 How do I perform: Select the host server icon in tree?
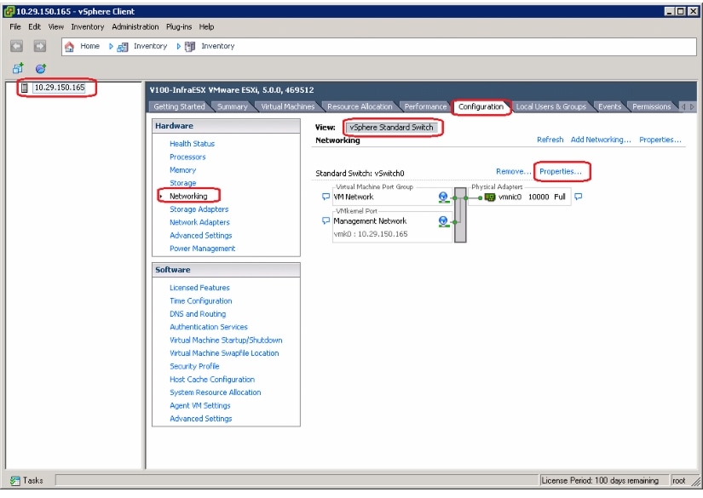tap(25, 88)
